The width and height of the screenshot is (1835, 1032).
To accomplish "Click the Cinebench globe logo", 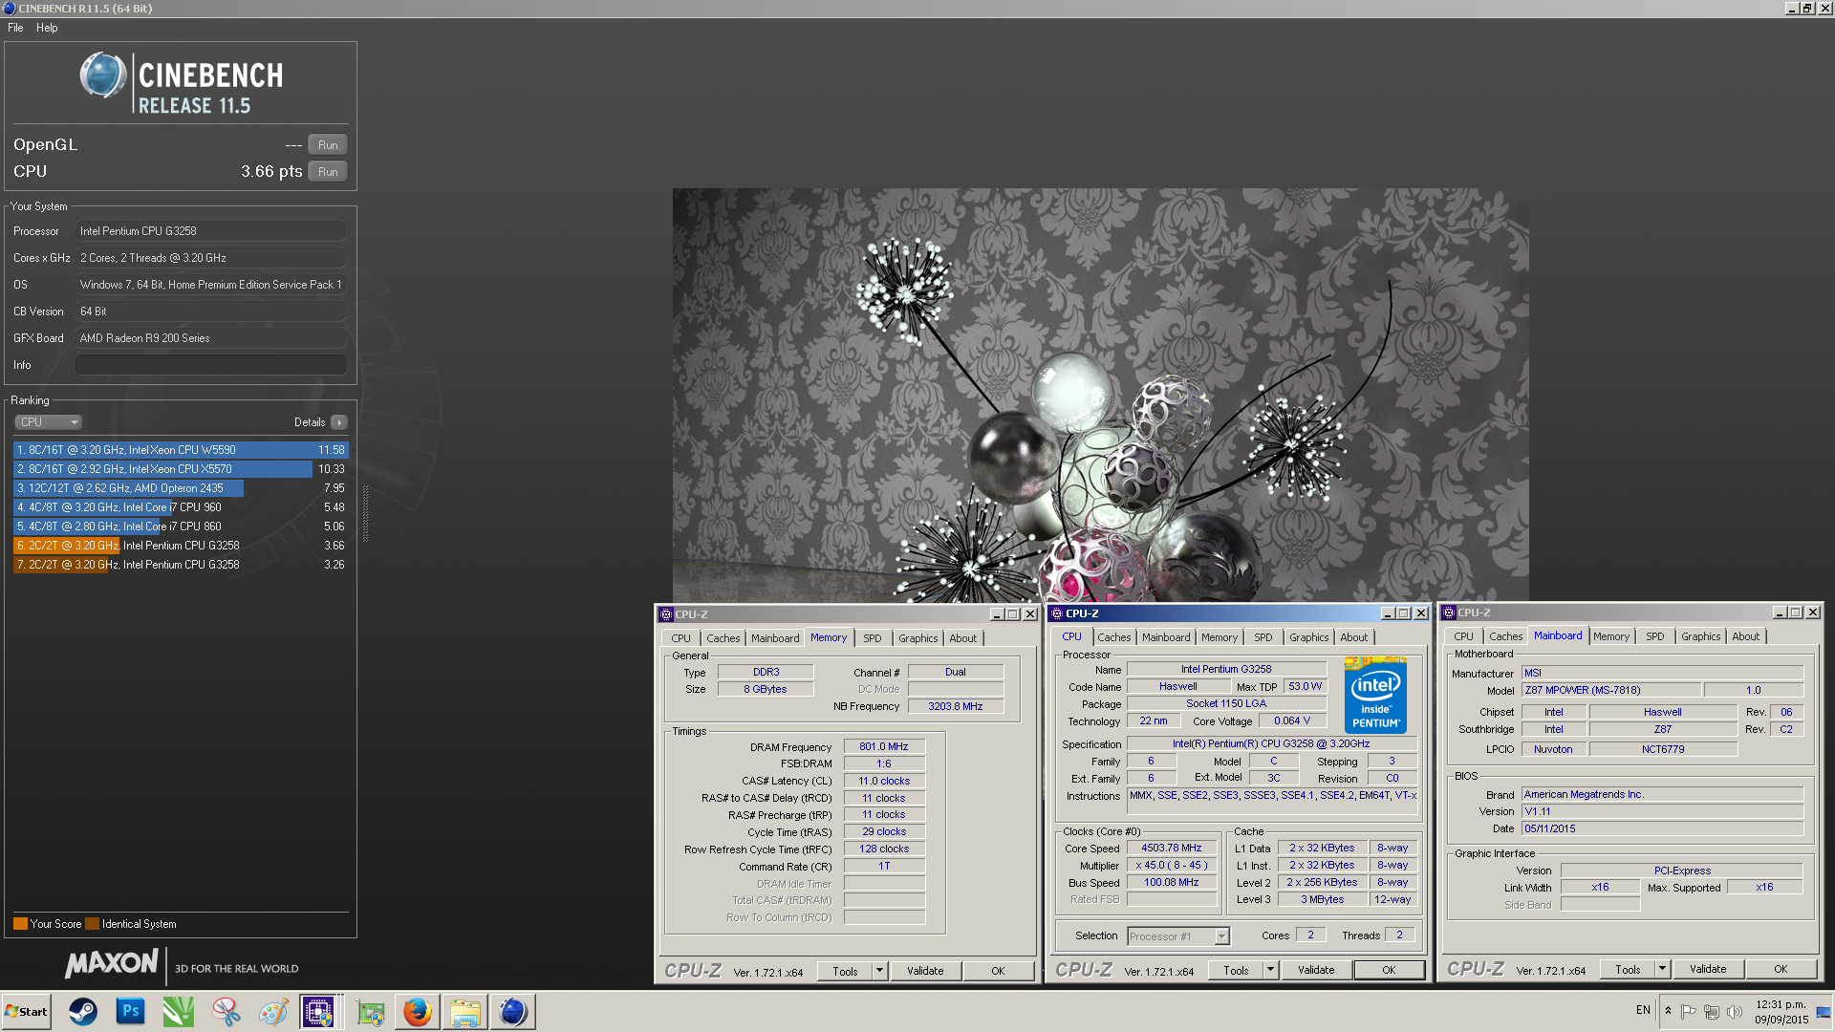I will (103, 75).
